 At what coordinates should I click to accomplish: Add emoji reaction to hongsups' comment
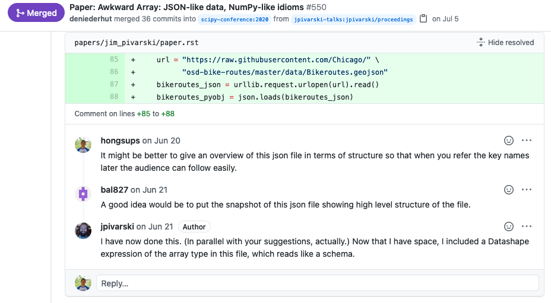(508, 141)
